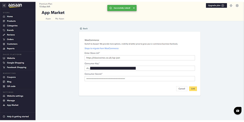Click the QR code icon
This screenshot has height=122, width=244.
pos(4,86)
